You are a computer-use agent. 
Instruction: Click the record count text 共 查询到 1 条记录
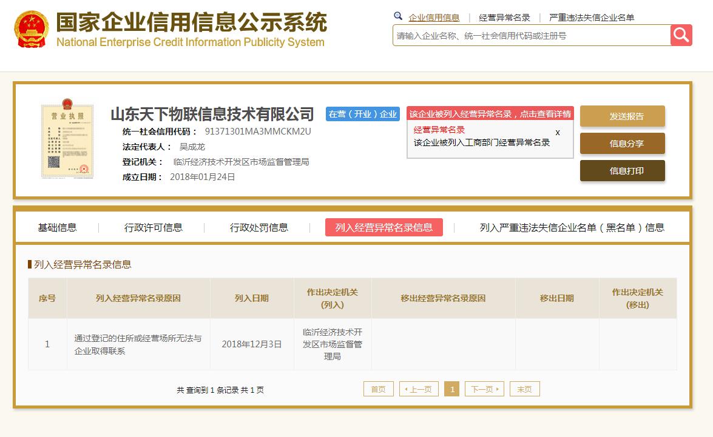(208, 390)
